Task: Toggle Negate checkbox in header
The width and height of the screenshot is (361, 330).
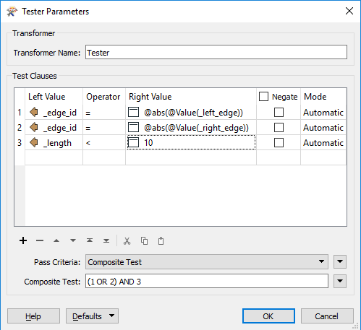Action: (263, 97)
